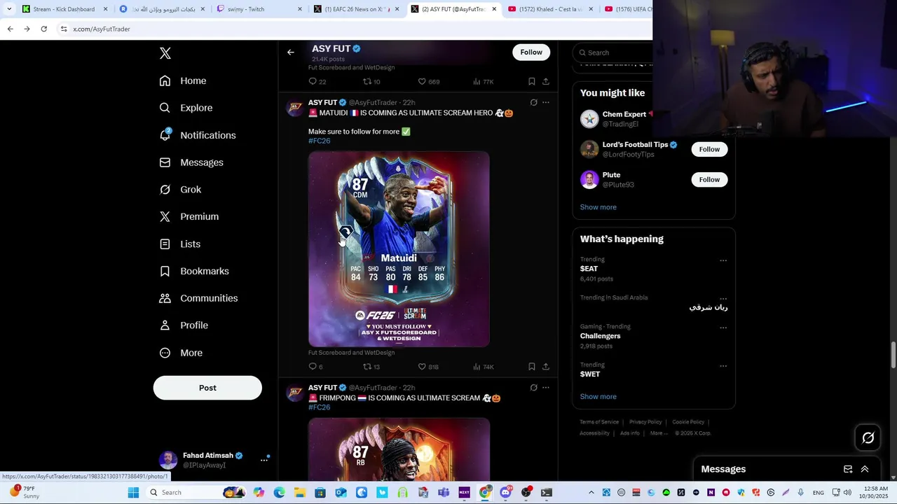Expand the More sidebar menu
Screen dimensions: 897x504
181,353
